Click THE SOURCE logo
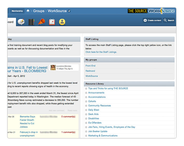Viewport: 184px width, 146px height. (137, 11)
